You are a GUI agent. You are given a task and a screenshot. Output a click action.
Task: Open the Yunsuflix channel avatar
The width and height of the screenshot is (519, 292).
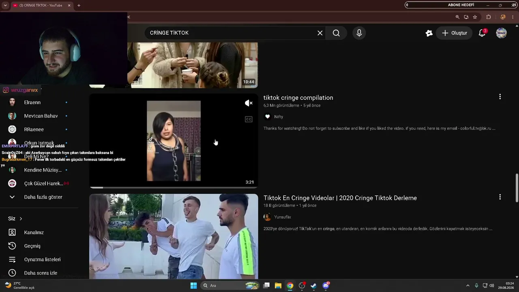click(267, 217)
